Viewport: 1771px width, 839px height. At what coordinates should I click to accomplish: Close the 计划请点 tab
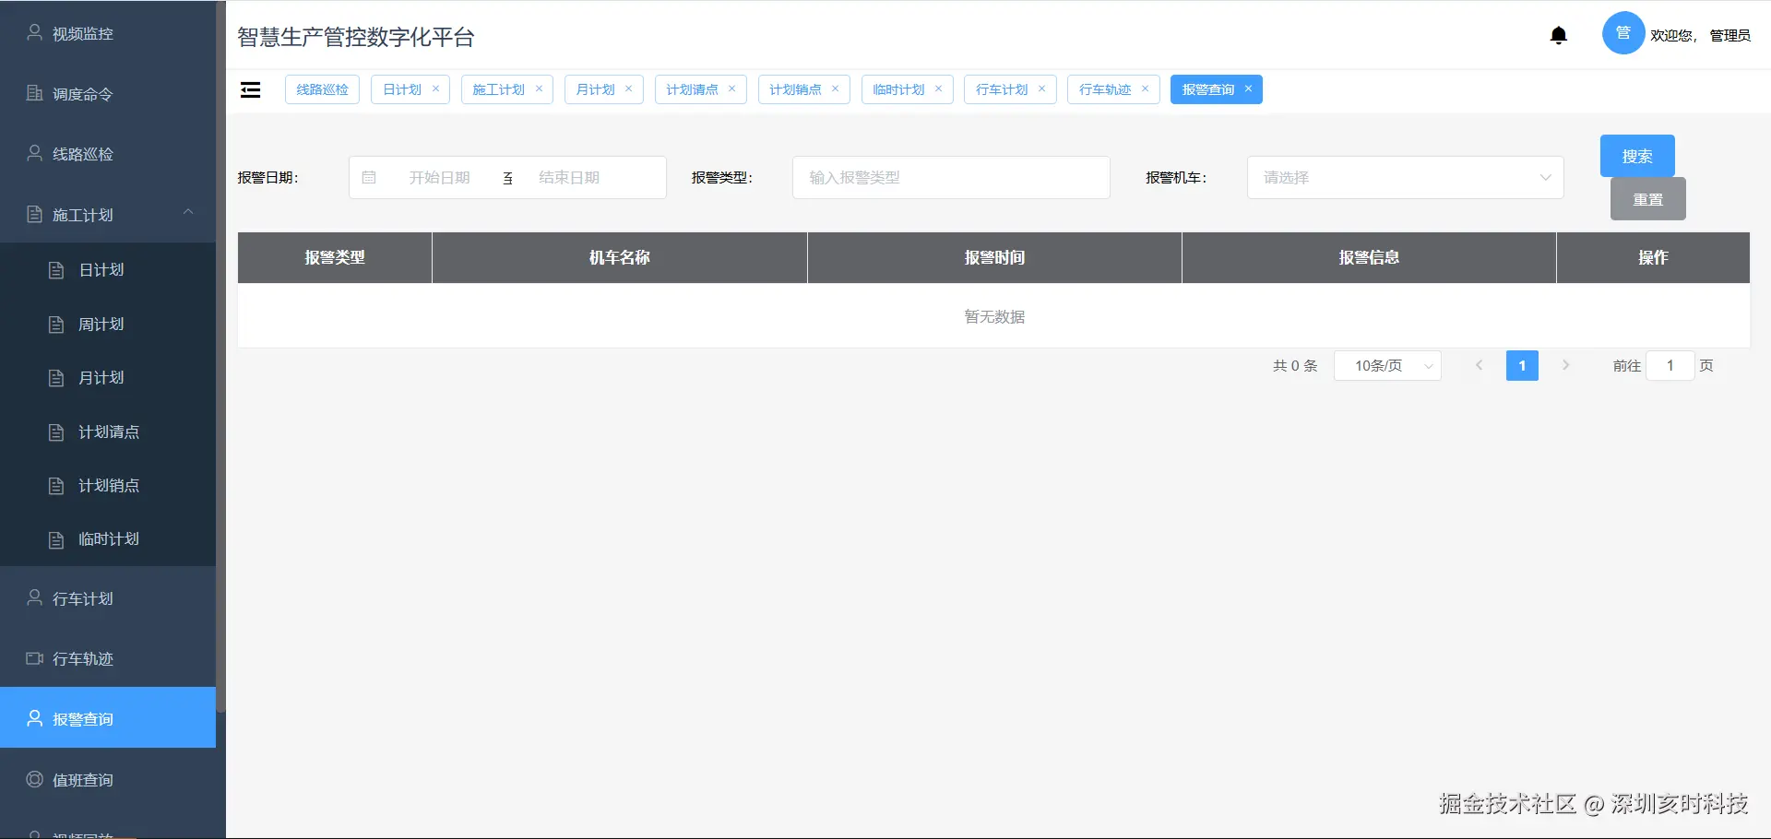732,89
